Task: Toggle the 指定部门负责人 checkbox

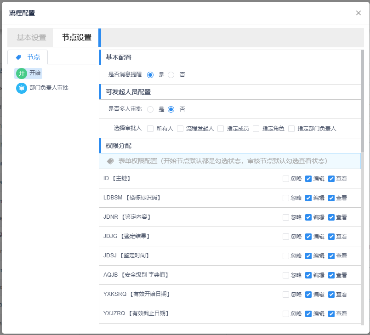Action: click(291, 129)
